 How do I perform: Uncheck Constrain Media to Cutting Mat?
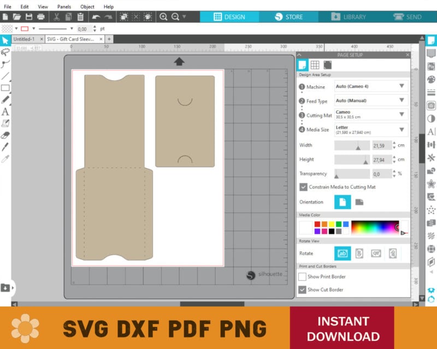coord(303,188)
